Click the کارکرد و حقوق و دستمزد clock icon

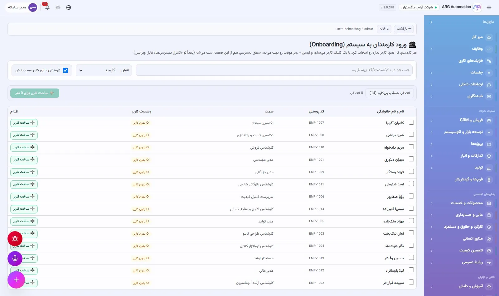coord(489,227)
